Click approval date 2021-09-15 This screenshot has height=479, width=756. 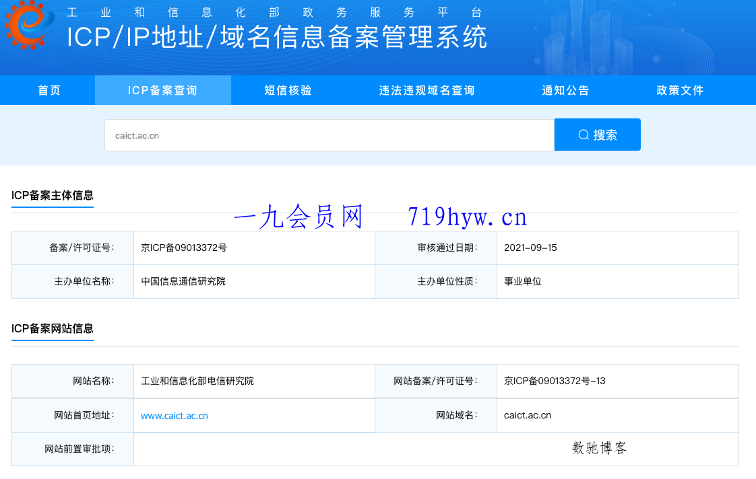pyautogui.click(x=530, y=248)
